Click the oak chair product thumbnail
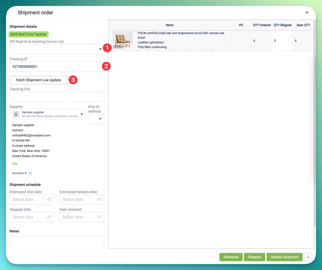Viewport: 322px width, 270px height. pyautogui.click(x=123, y=41)
